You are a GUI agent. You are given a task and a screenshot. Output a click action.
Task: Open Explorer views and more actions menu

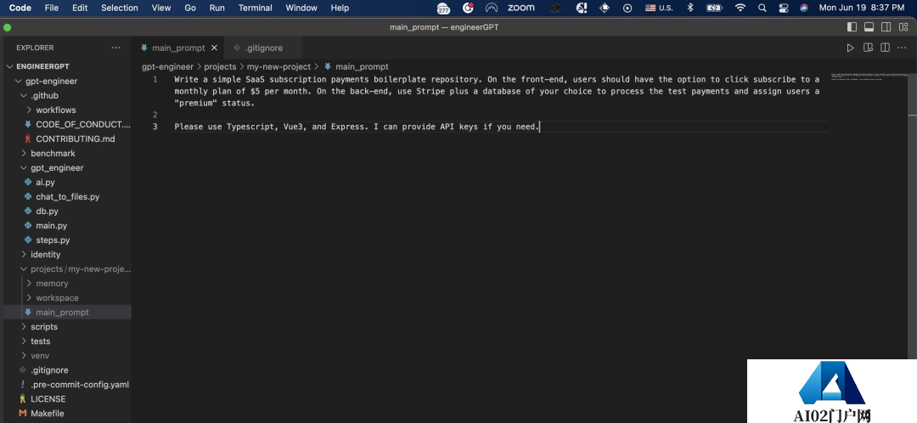[x=116, y=48]
